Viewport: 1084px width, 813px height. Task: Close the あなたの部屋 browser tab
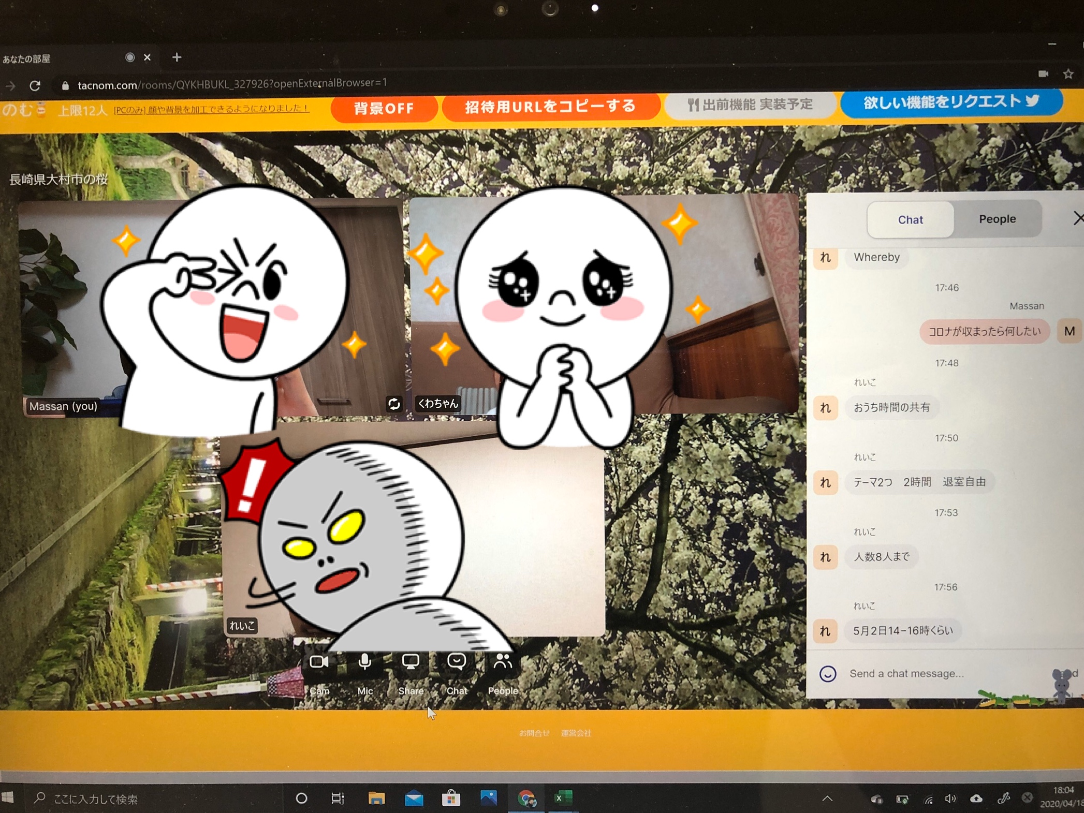click(x=148, y=57)
